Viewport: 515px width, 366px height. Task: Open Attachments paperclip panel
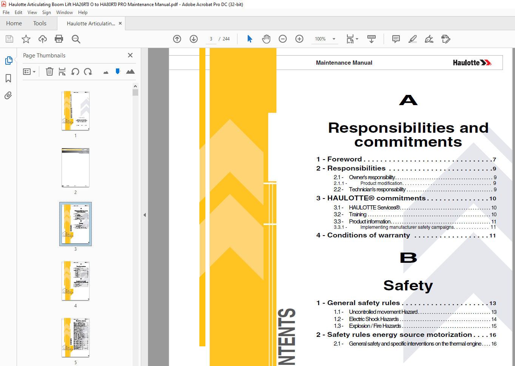pos(8,95)
